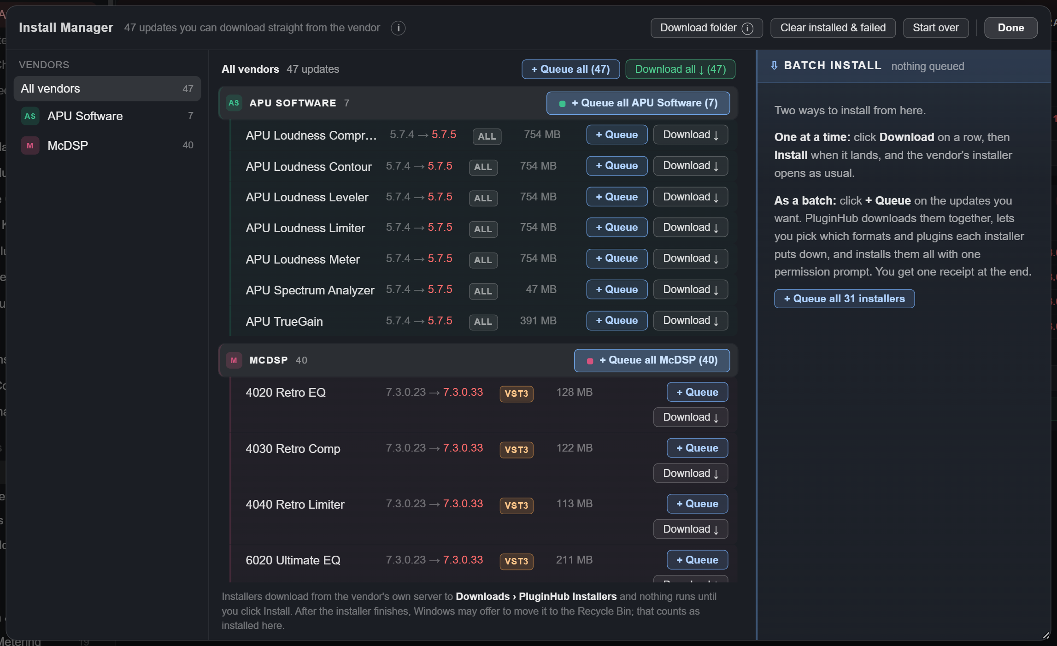Click version 7.3.0.33 on 4040 Retro Limiter row
Viewport: 1057px width, 646px height.
[463, 504]
